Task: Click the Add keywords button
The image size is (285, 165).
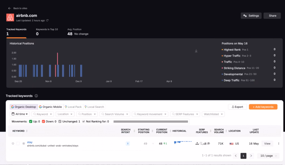Action: pos(263,107)
